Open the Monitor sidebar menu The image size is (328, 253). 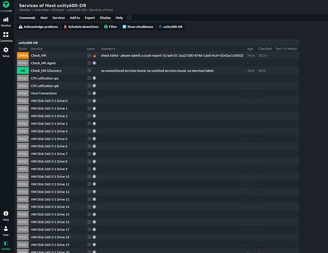pos(6,21)
